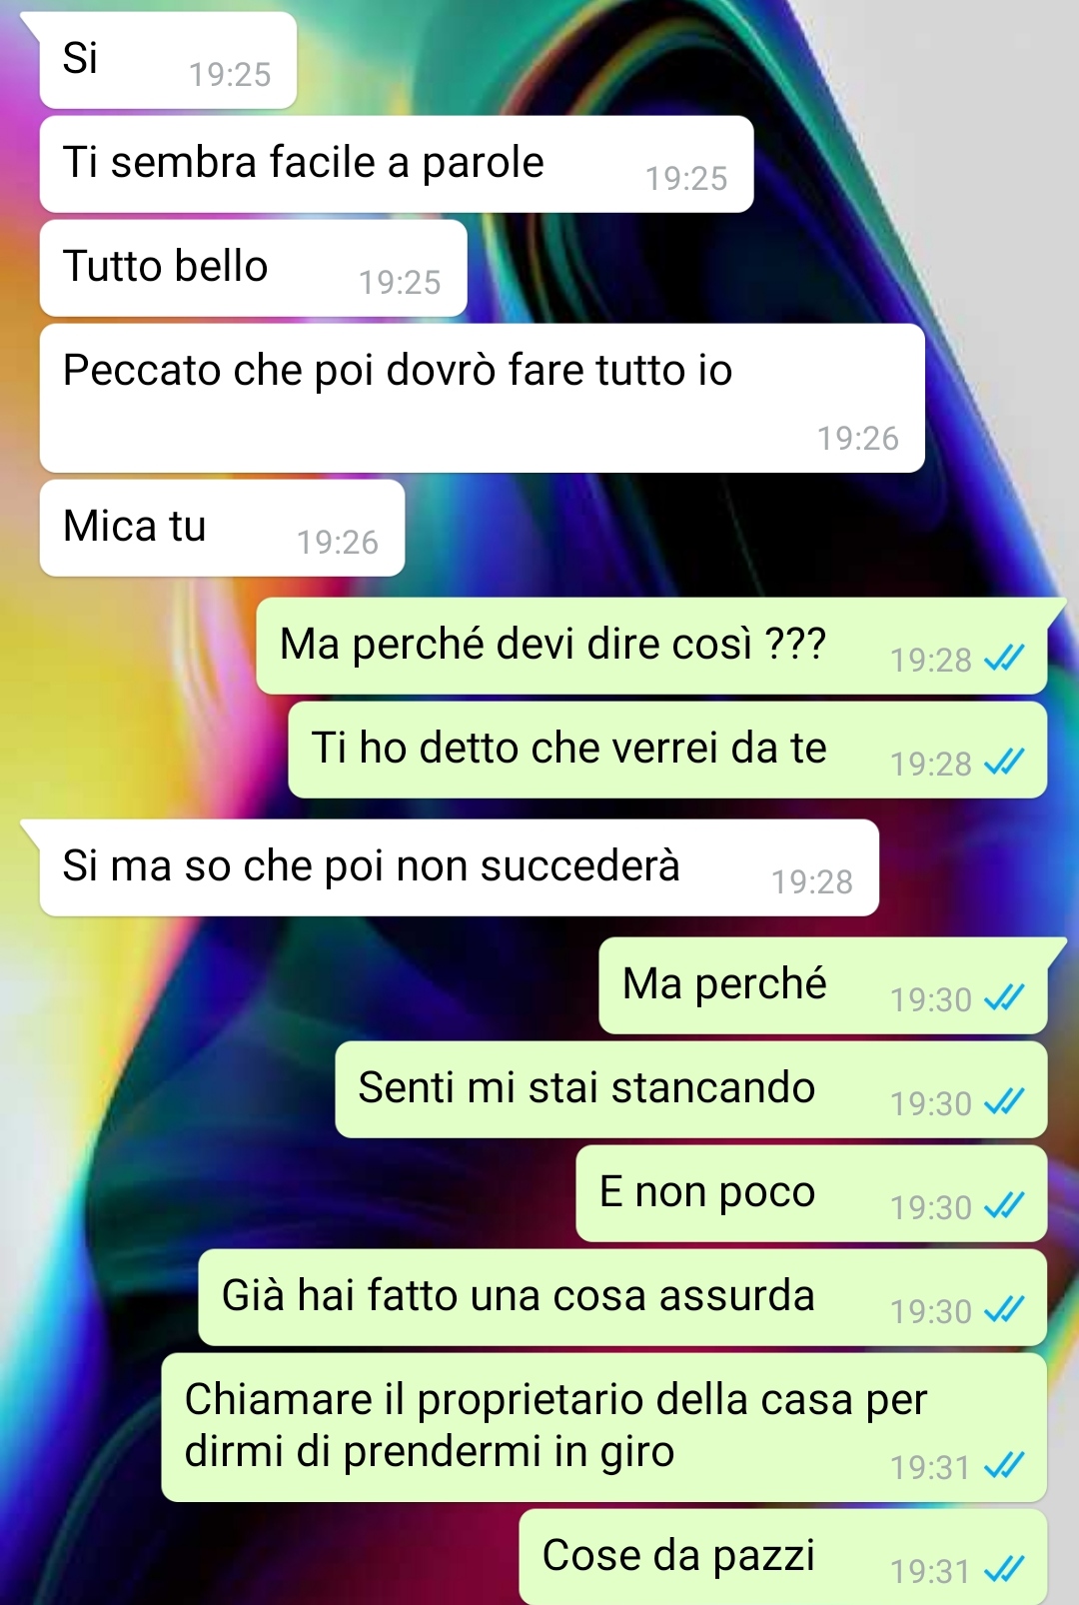Tap the read ticks on the short 'Ma perché' message

tap(1004, 997)
